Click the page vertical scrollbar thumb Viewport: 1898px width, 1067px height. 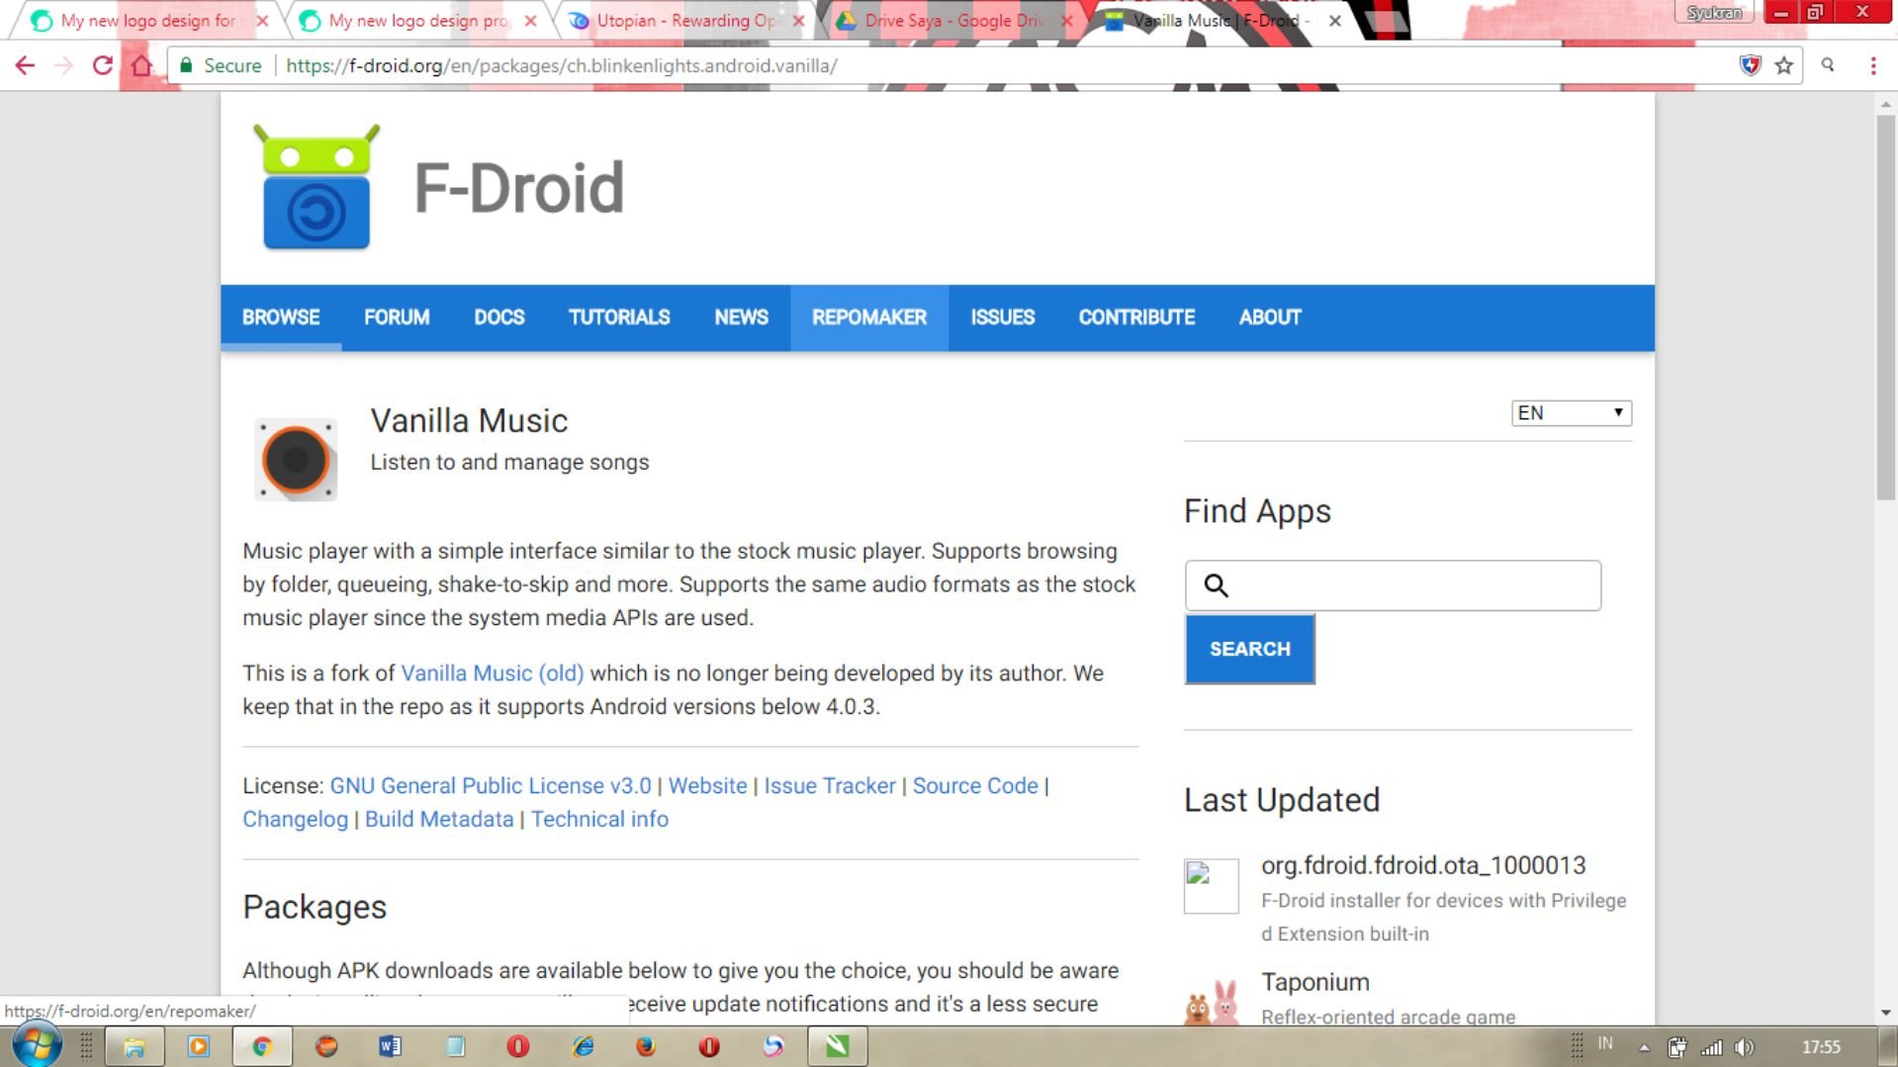pos(1886,307)
